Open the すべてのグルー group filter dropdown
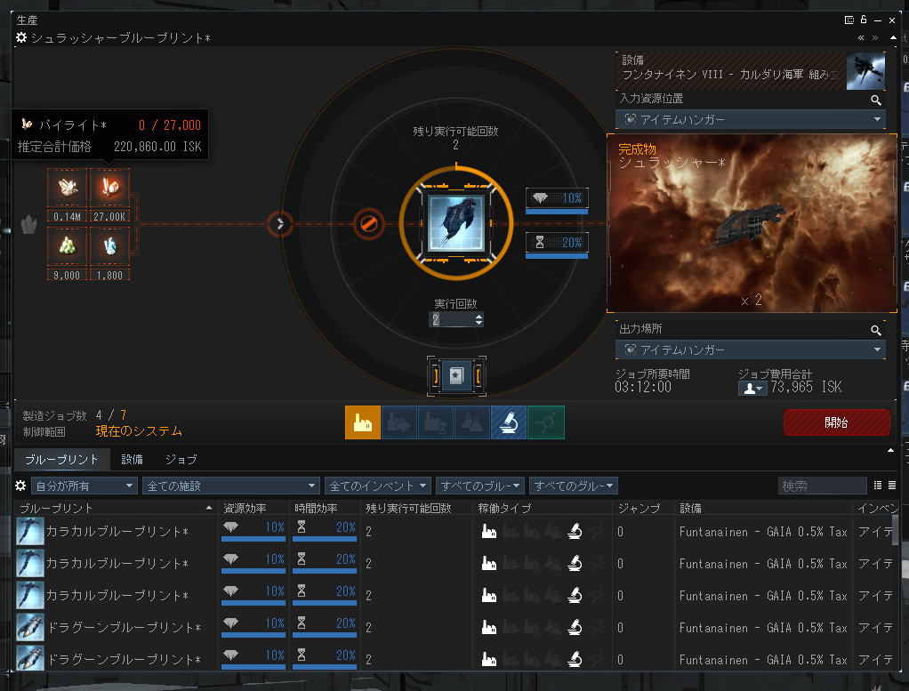This screenshot has height=691, width=909. coord(574,486)
